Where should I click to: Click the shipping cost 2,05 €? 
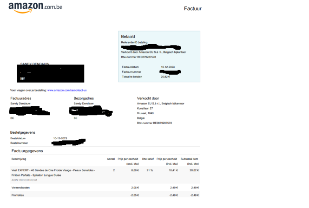(x=135, y=188)
